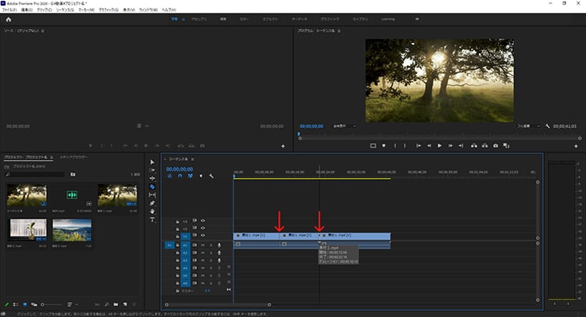This screenshot has width=586, height=317.
Task: Open Source monitor button editor plus
Action: 283,146
